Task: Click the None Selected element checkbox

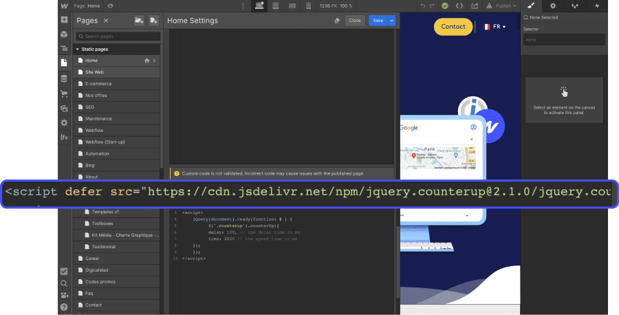Action: (526, 17)
